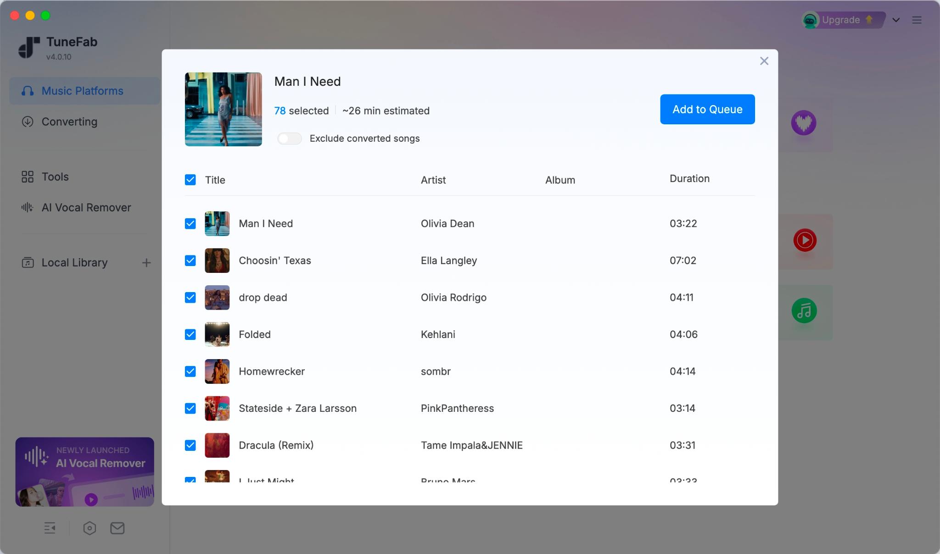Click the artist name sombr
Viewport: 940px width, 554px height.
(x=436, y=371)
